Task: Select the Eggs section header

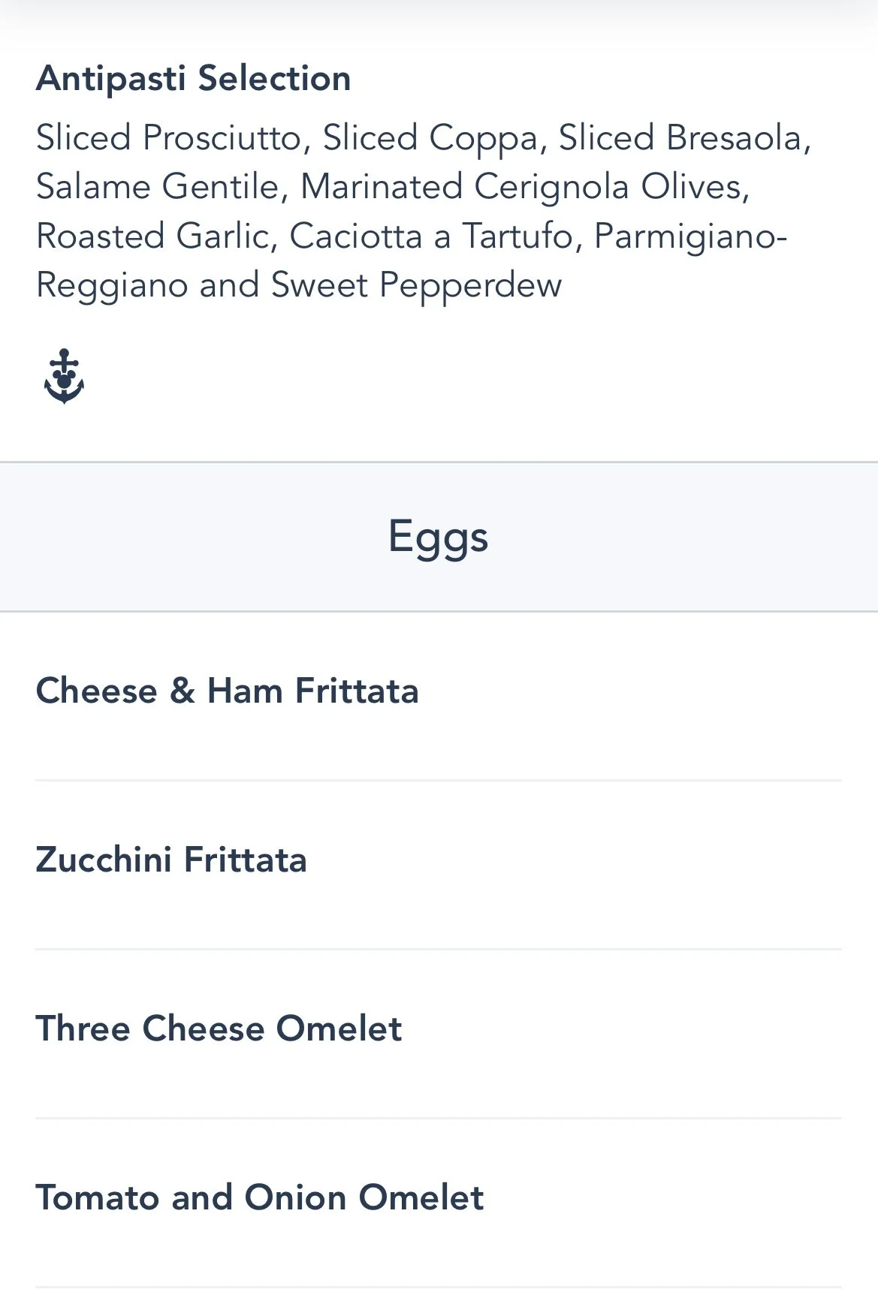Action: tap(439, 537)
